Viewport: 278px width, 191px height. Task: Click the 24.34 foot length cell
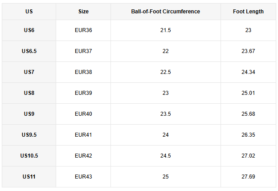point(248,72)
